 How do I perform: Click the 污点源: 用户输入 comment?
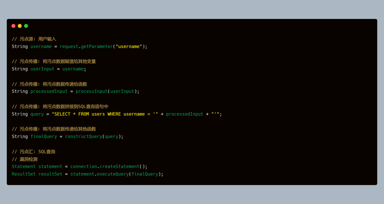click(34, 39)
